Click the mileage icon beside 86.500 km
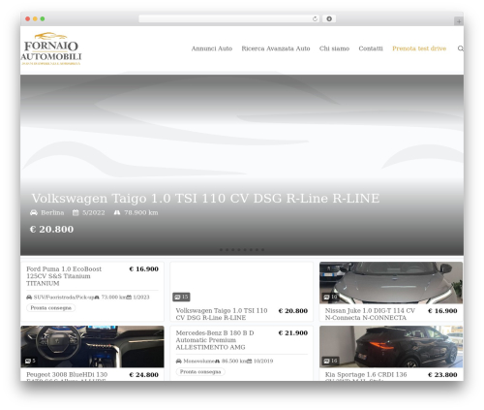This screenshot has width=484, height=410. [x=218, y=362]
